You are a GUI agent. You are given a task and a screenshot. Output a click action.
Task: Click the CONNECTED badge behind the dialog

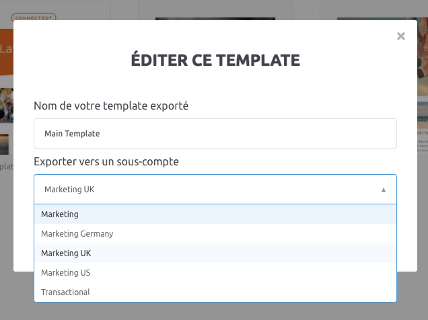34,17
